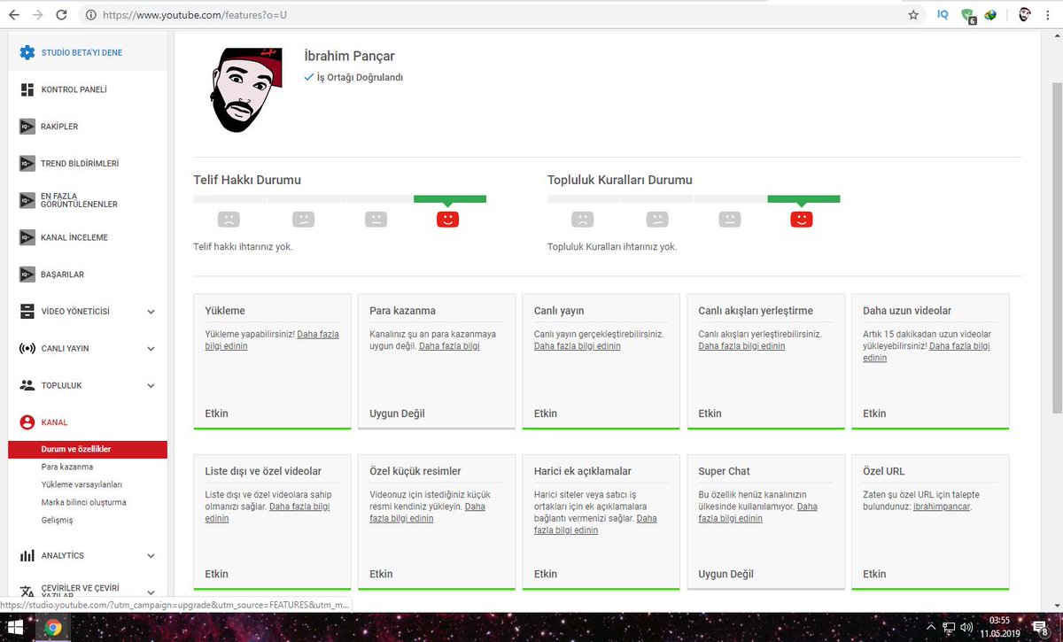This screenshot has height=642, width=1063.
Task: Click Studio Betayı Dene link
Action: click(x=81, y=52)
